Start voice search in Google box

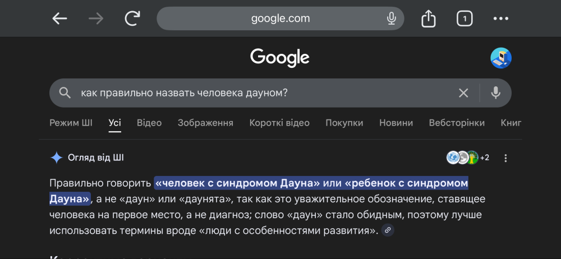495,93
